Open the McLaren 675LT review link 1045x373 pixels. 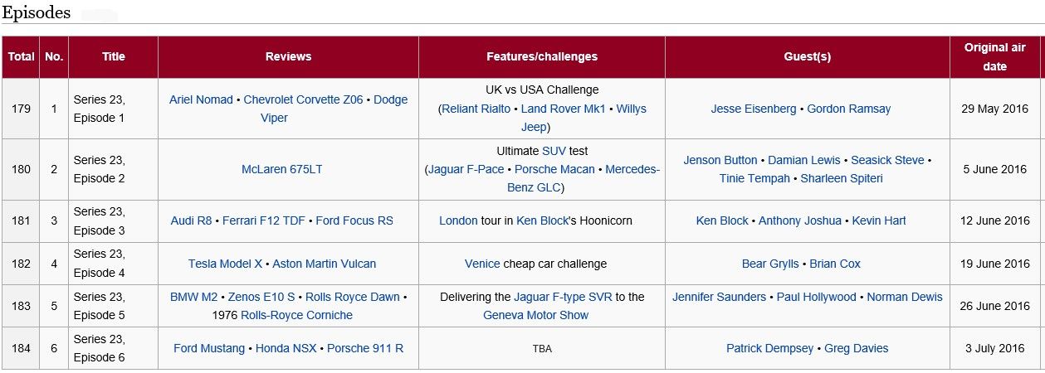(281, 169)
